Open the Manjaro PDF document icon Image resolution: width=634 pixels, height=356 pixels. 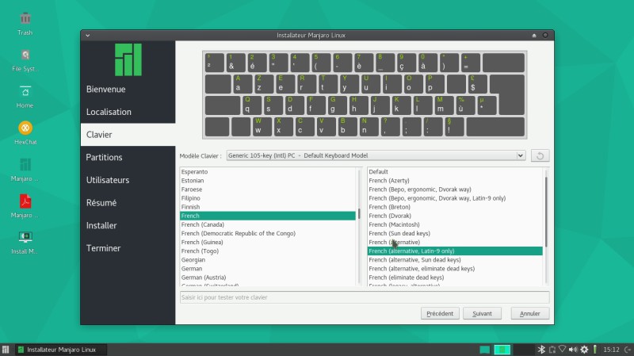[x=25, y=206]
